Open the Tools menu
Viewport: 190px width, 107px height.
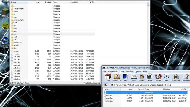121,72
